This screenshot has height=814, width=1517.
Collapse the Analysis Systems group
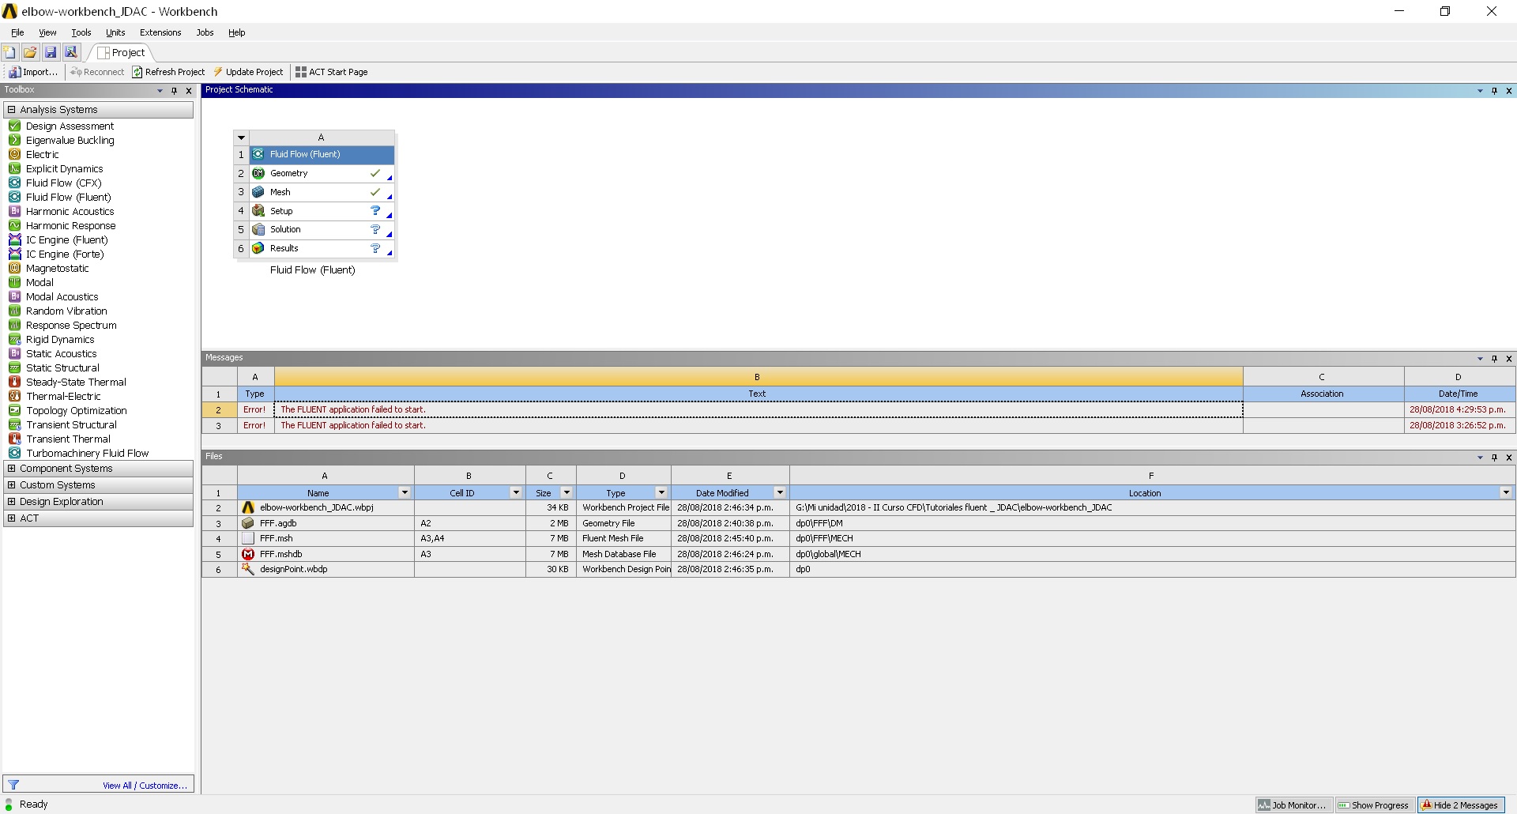(x=11, y=109)
